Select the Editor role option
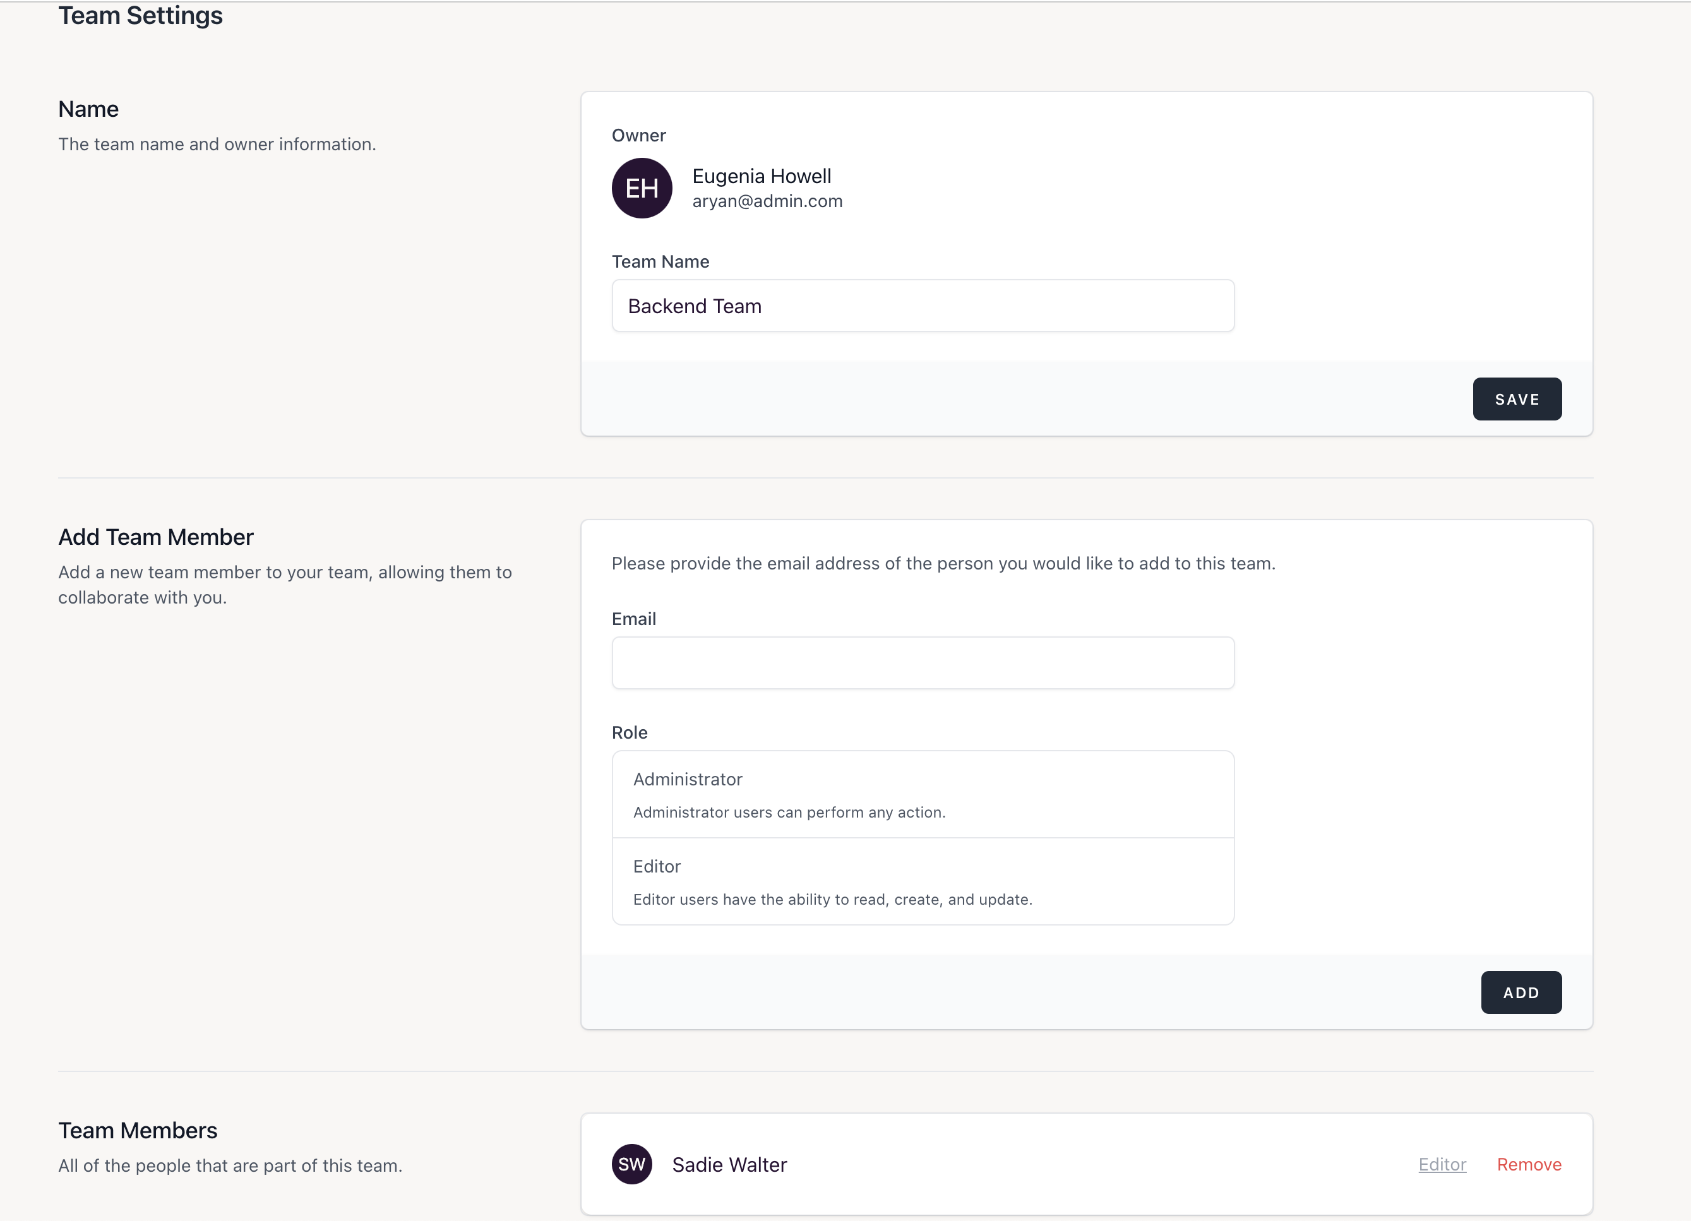1691x1221 pixels. [923, 882]
